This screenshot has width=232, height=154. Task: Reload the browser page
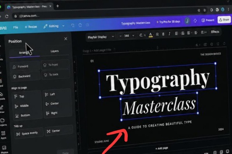pos(7,16)
